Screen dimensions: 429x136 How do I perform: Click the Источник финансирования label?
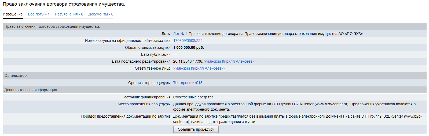(x=147, y=97)
